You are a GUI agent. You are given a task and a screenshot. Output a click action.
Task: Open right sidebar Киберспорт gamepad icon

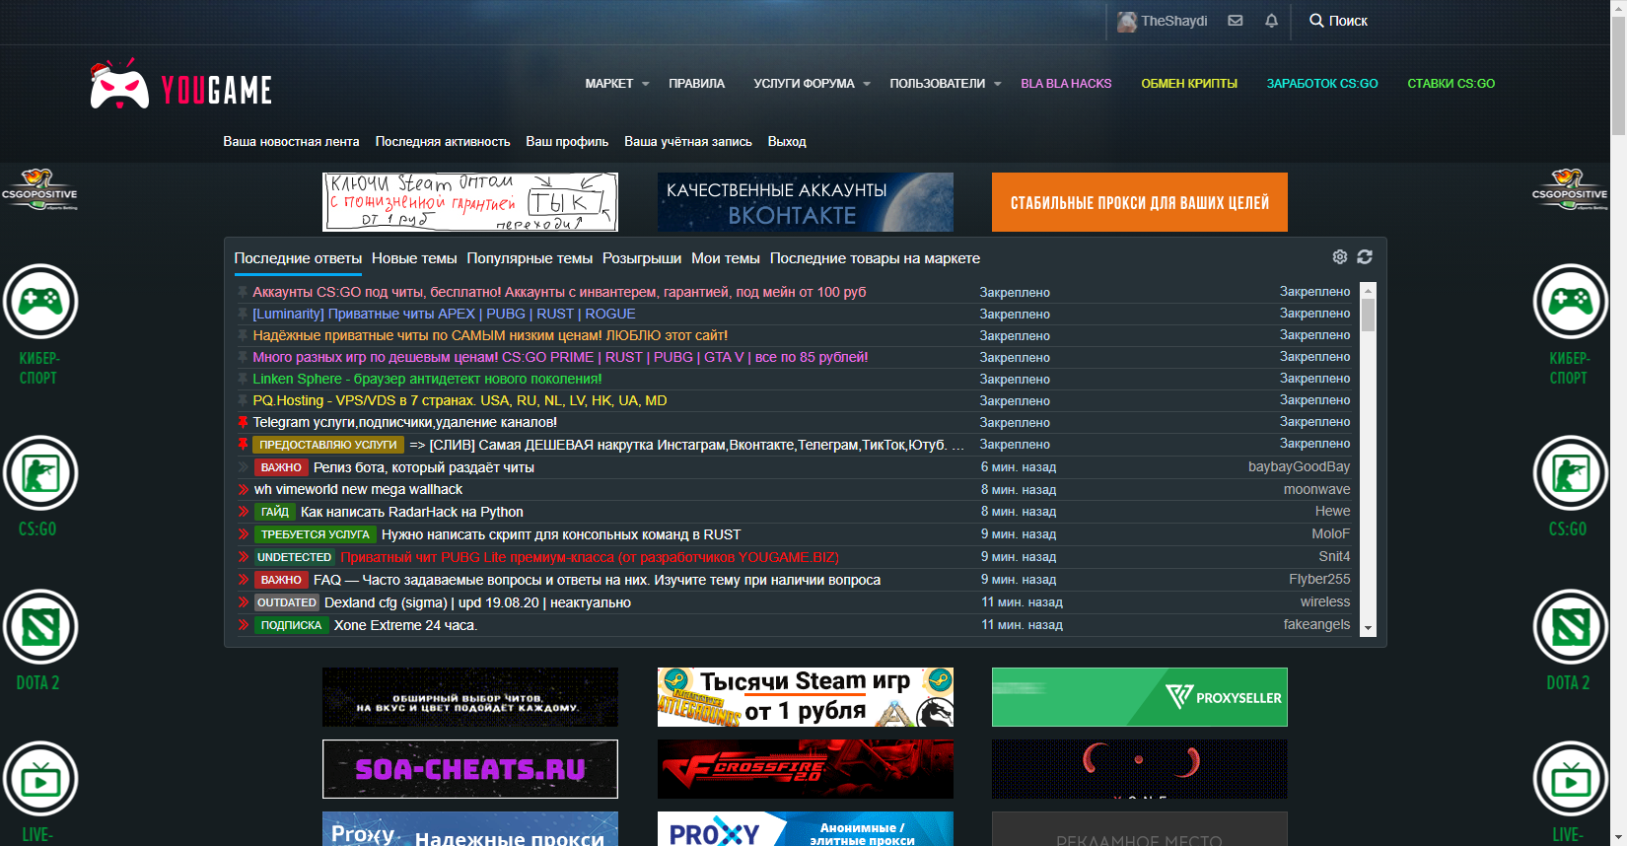pyautogui.click(x=1570, y=301)
